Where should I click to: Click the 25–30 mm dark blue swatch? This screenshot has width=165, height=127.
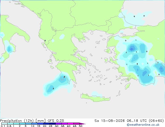52,124
